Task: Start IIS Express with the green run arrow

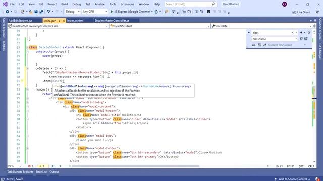Action: coord(112,12)
